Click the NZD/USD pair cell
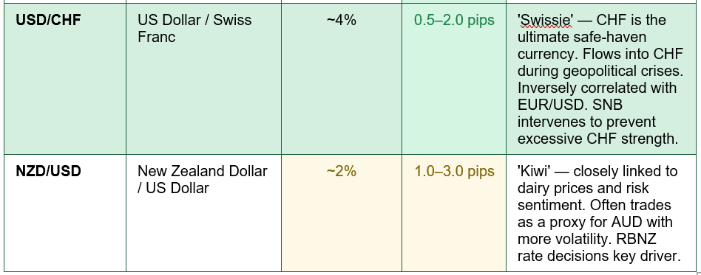 tap(65, 212)
